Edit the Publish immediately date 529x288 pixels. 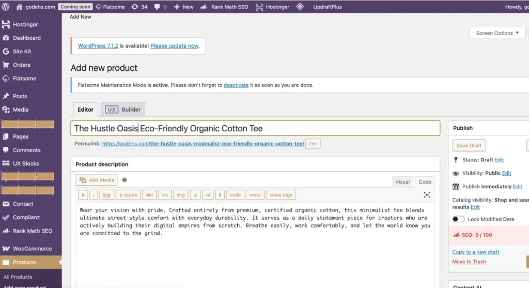click(518, 186)
